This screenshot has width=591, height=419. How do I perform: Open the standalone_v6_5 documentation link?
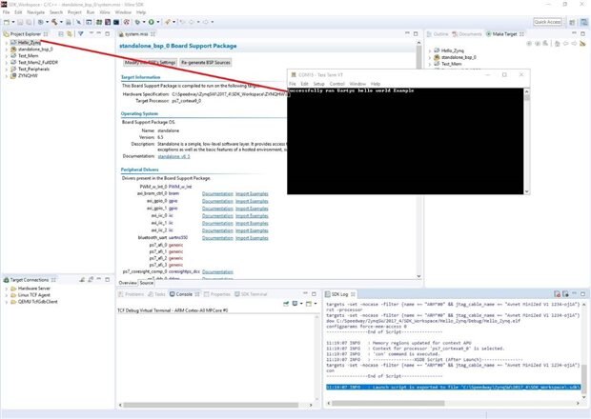(x=173, y=154)
